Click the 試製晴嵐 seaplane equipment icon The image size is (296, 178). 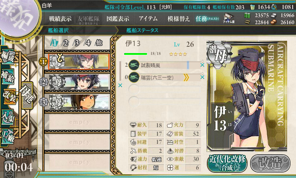pyautogui.click(x=134, y=65)
